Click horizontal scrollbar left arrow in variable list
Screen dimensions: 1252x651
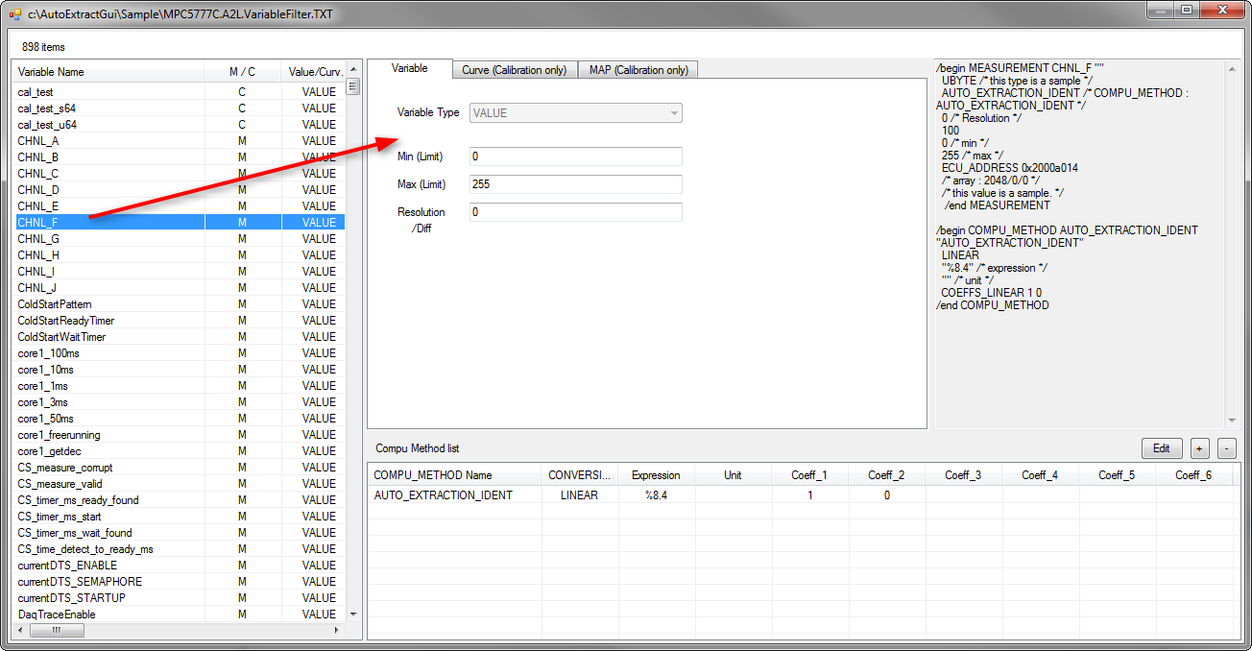20,630
